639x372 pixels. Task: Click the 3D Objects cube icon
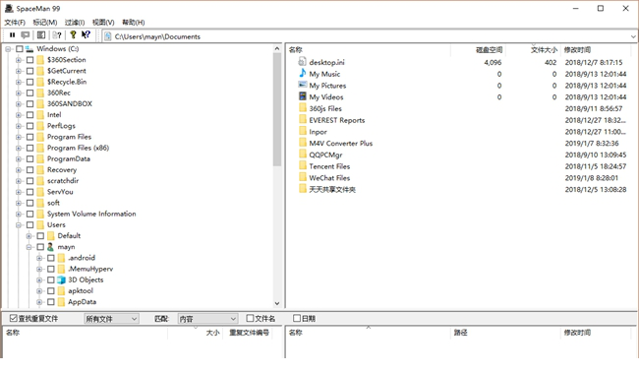pyautogui.click(x=61, y=279)
